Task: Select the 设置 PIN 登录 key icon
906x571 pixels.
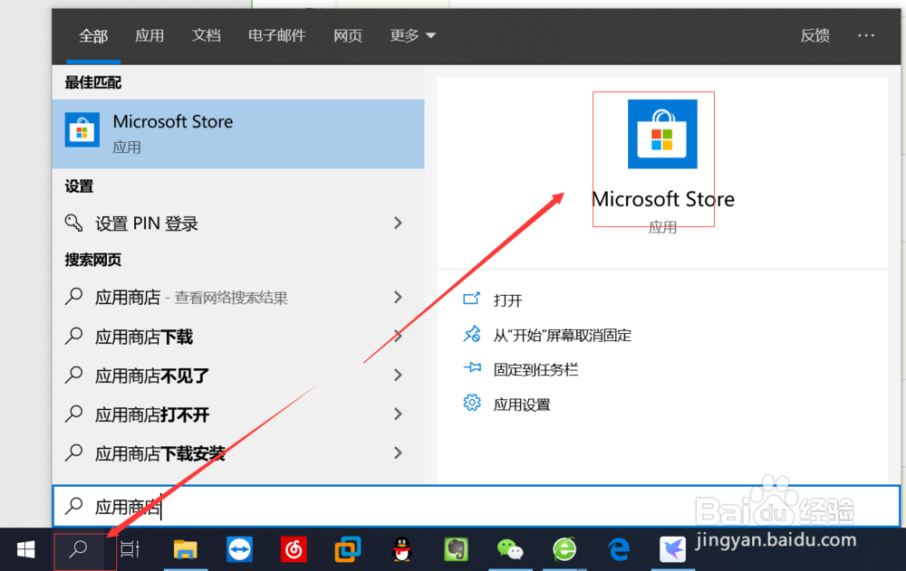Action: point(73,223)
